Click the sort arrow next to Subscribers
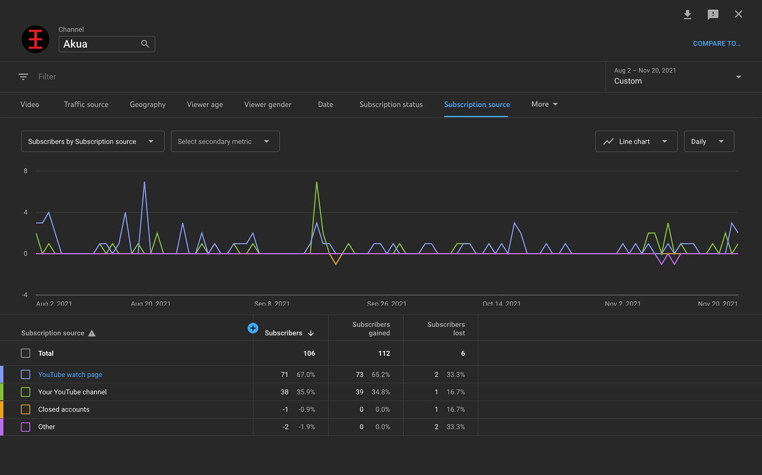 pos(311,333)
